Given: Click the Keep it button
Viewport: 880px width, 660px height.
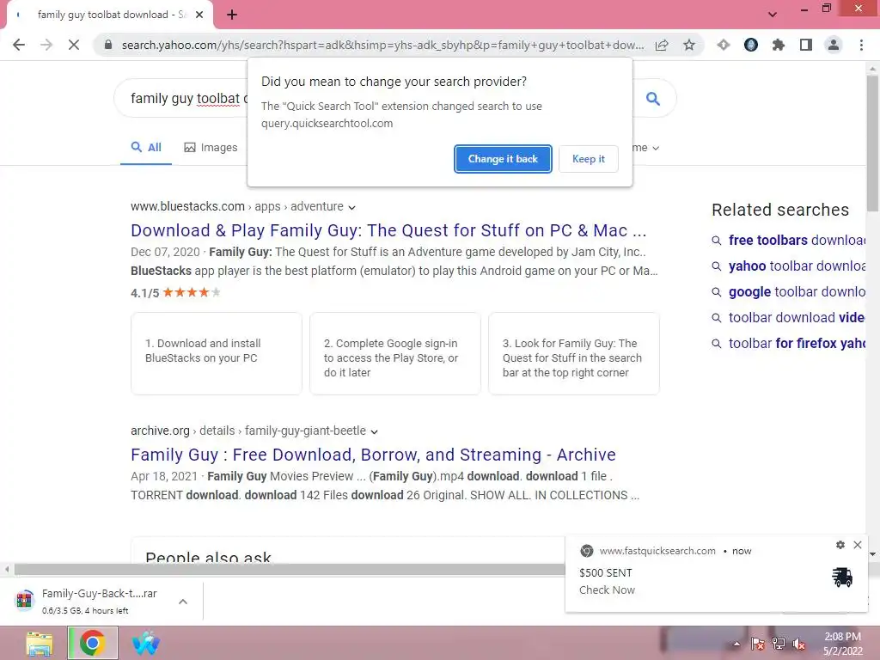Looking at the screenshot, I should [588, 159].
